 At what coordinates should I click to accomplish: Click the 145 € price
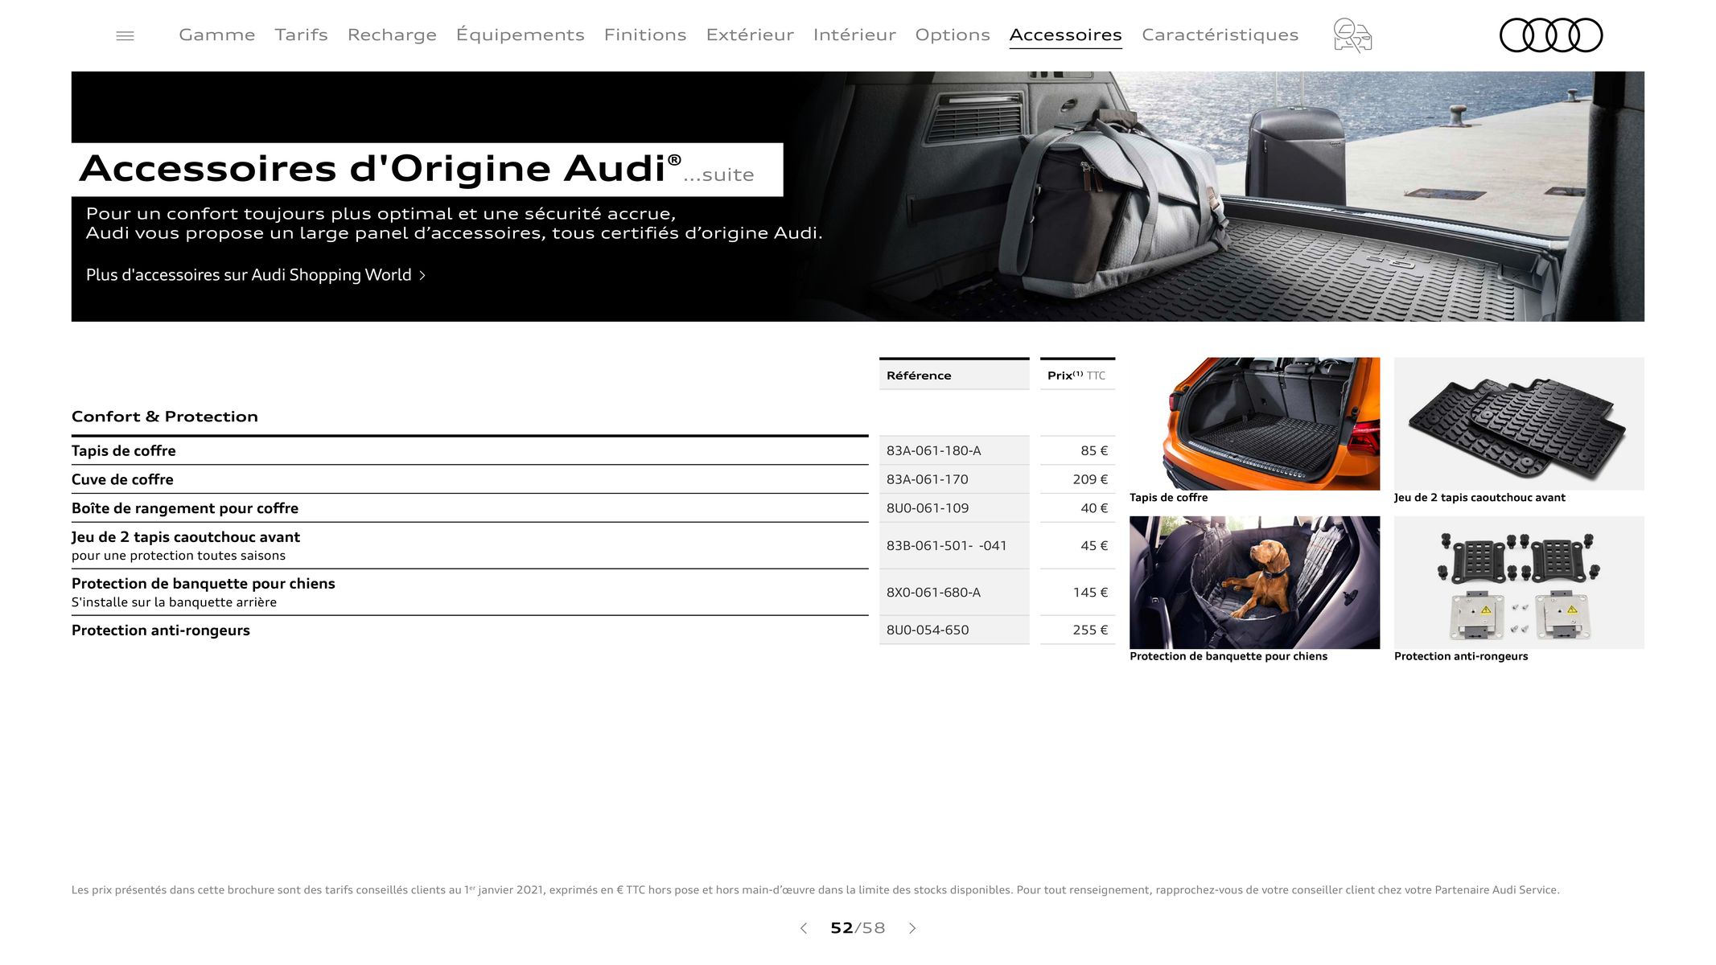[1090, 592]
